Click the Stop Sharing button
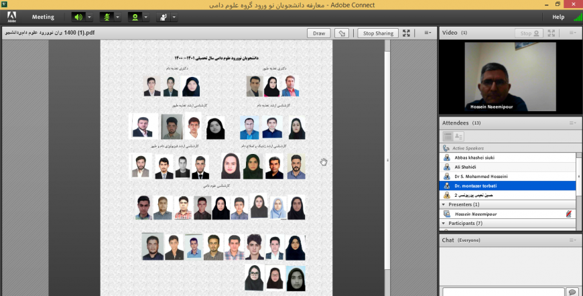The image size is (583, 296). coord(378,33)
